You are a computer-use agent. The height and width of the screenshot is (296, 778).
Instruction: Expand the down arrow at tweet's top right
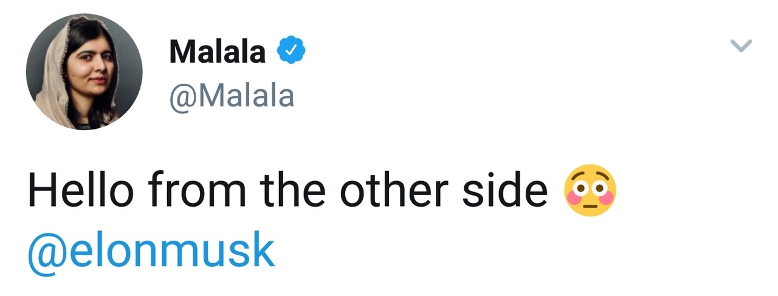pyautogui.click(x=741, y=46)
